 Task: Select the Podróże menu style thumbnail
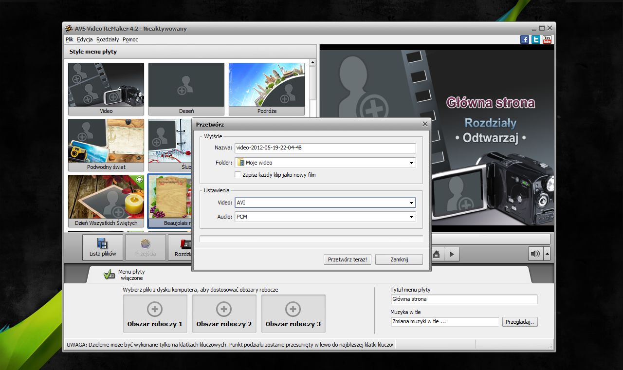(x=267, y=89)
